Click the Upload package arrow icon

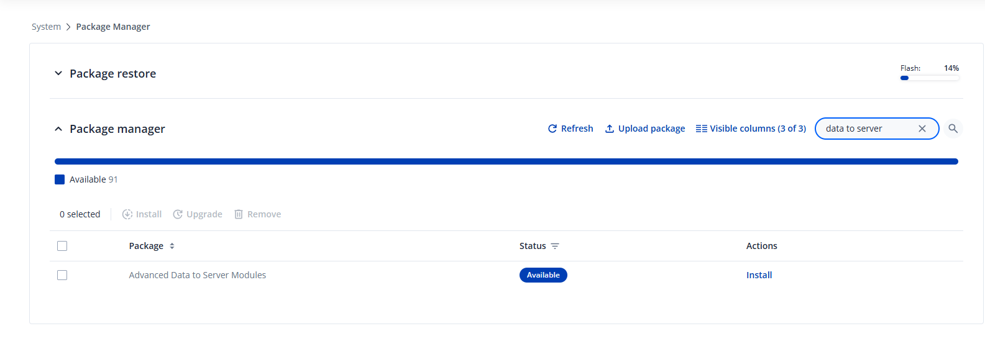pos(610,129)
